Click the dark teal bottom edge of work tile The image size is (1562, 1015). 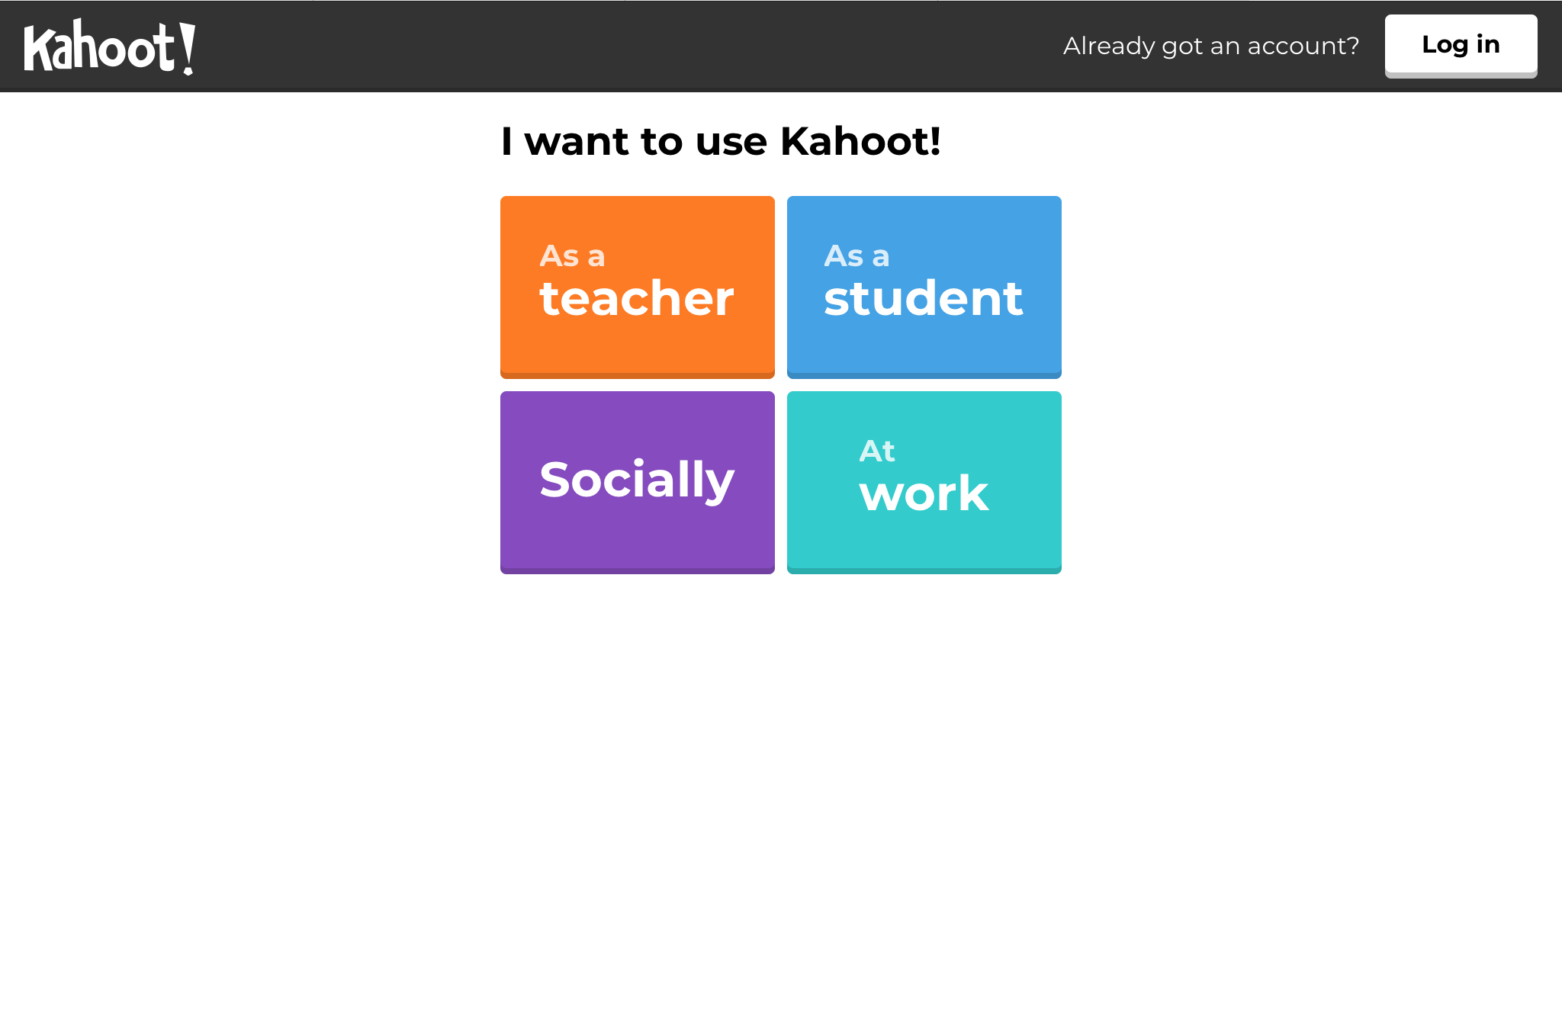click(x=924, y=570)
